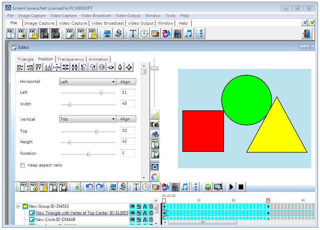Click the picture icon in top toolbar
Viewport: 320px width, 230px height.
click(155, 34)
